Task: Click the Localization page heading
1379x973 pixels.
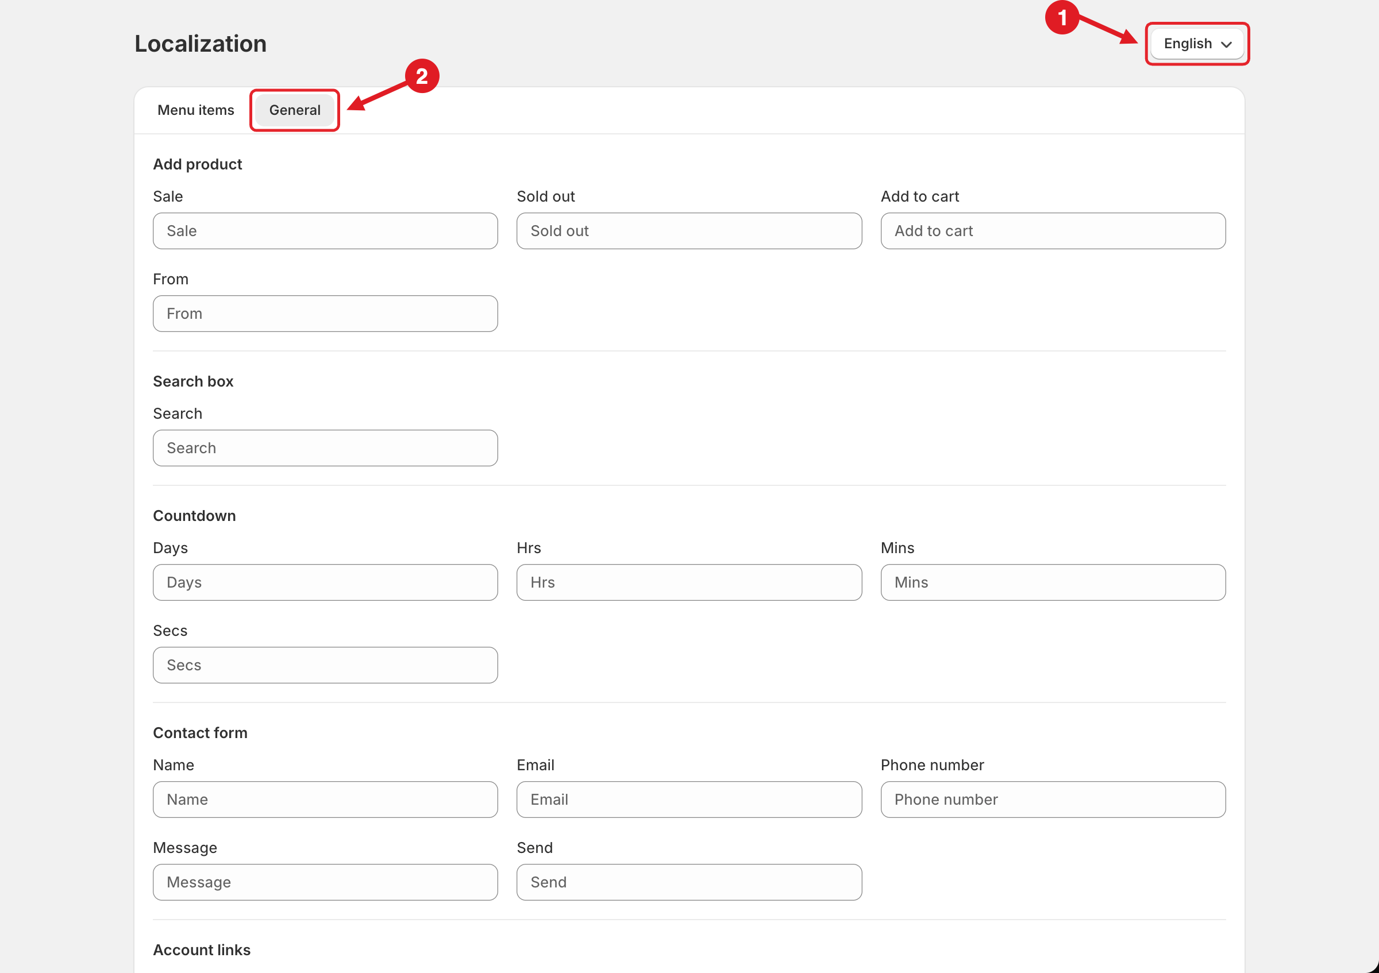Action: tap(201, 44)
